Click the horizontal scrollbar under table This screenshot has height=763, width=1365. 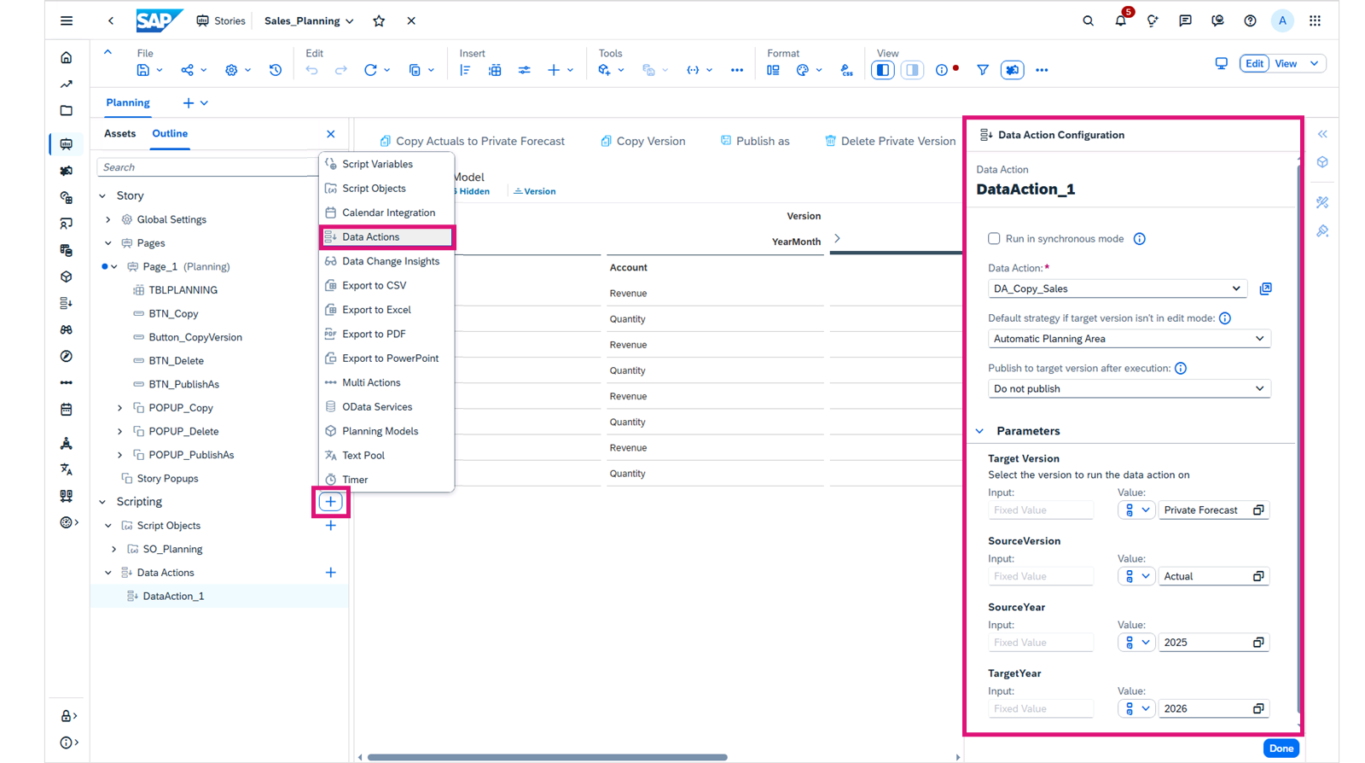[548, 757]
